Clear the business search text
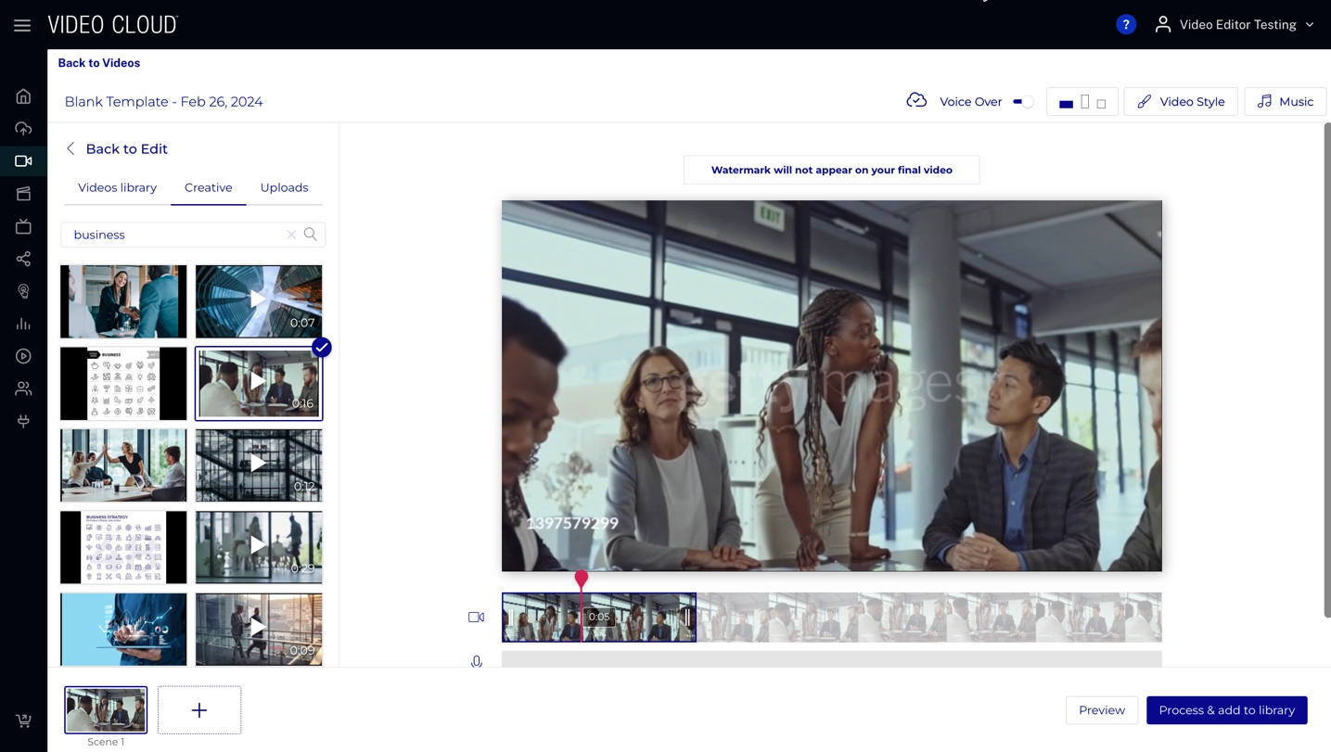This screenshot has height=752, width=1331. 291,235
